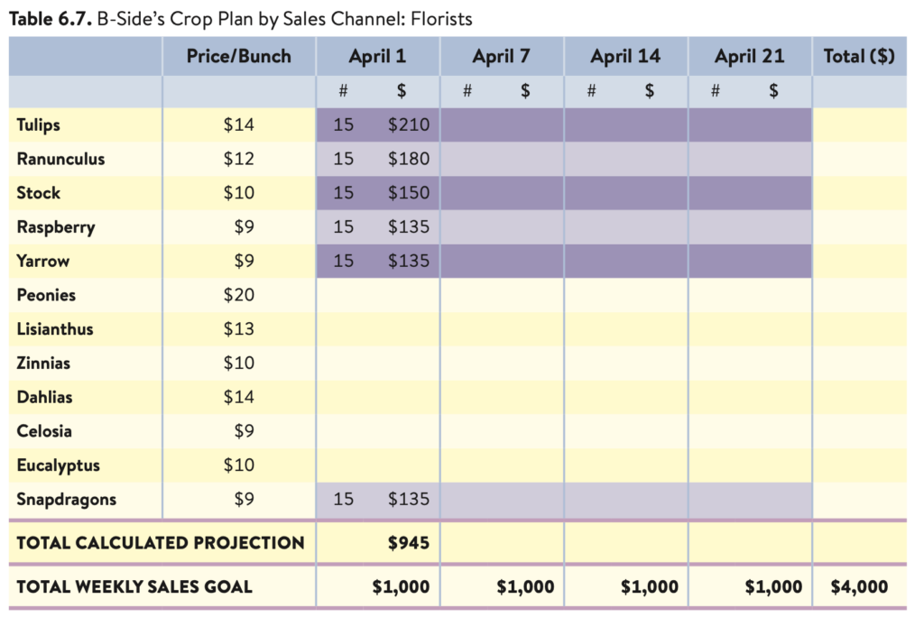Click the Peonies row label
924x617 pixels.
pyautogui.click(x=46, y=295)
